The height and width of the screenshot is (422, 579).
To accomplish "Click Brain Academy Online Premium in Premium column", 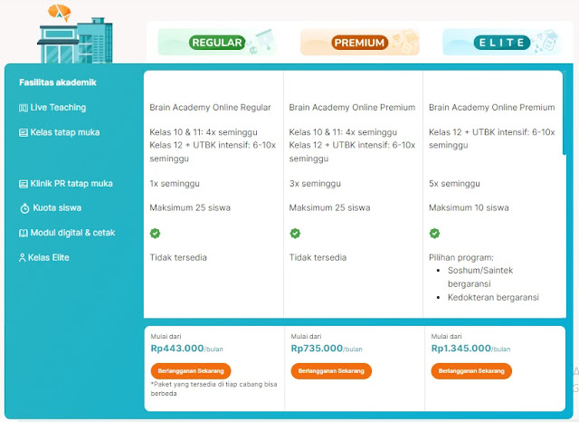I will [x=352, y=108].
